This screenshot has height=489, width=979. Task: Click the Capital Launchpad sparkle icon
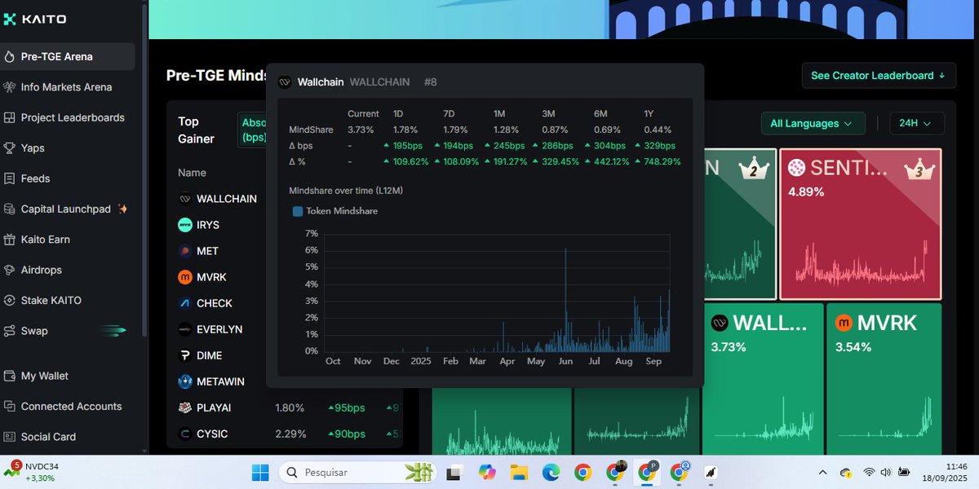(x=122, y=209)
